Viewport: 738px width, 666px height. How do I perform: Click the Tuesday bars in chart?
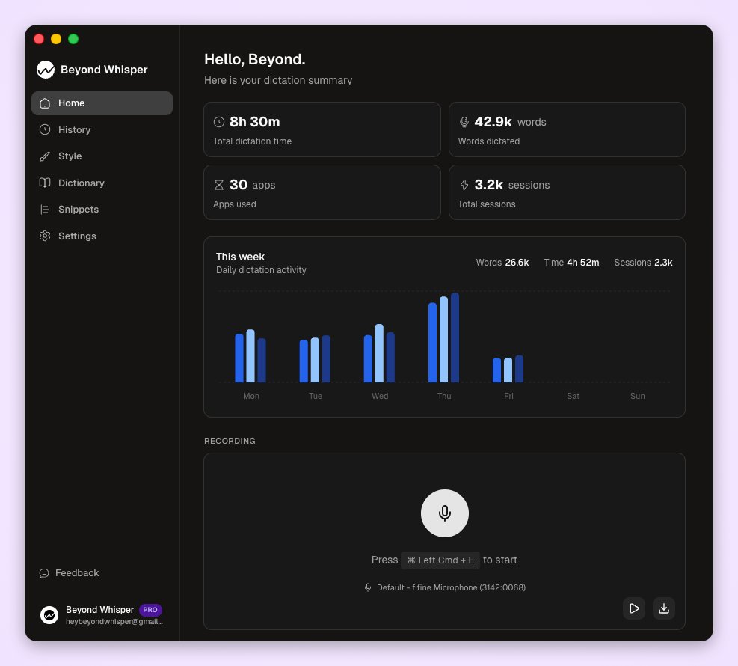coord(315,359)
